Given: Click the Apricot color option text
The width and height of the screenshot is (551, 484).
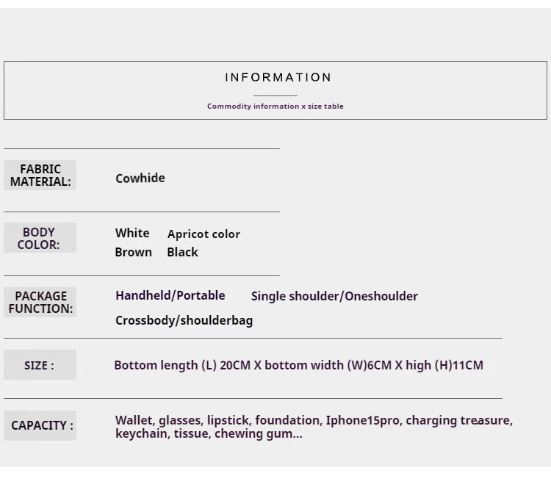Looking at the screenshot, I should pos(204,234).
